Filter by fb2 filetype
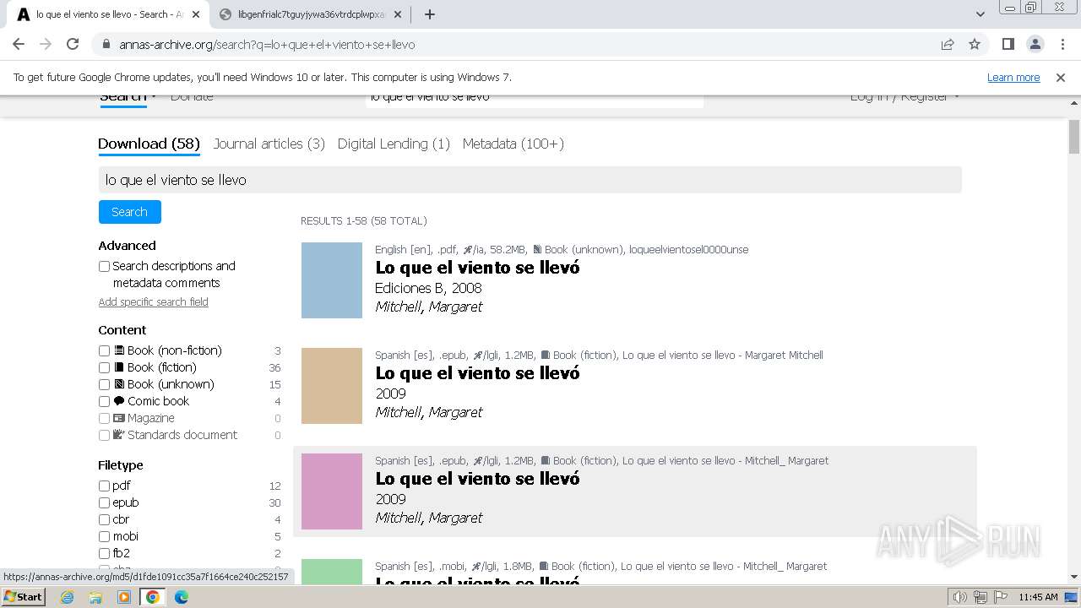 tap(104, 553)
